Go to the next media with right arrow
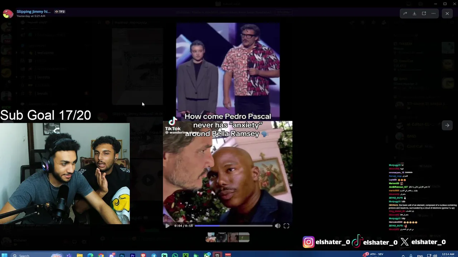This screenshot has height=257, width=458. [x=447, y=125]
